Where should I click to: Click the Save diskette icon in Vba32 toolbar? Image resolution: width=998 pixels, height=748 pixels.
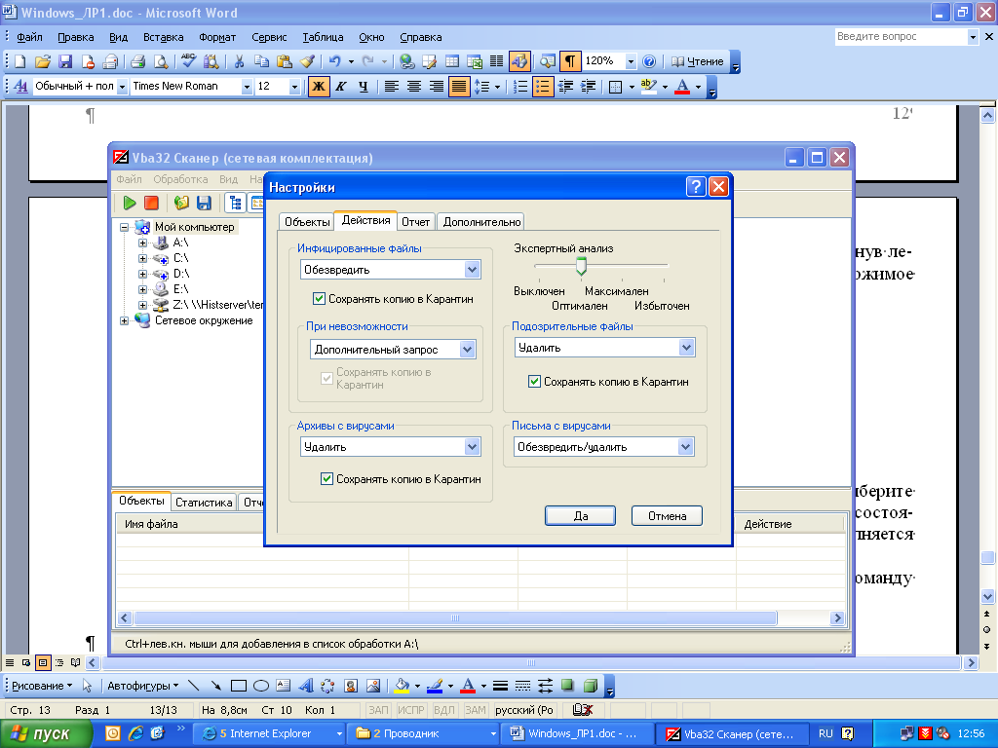[x=204, y=203]
